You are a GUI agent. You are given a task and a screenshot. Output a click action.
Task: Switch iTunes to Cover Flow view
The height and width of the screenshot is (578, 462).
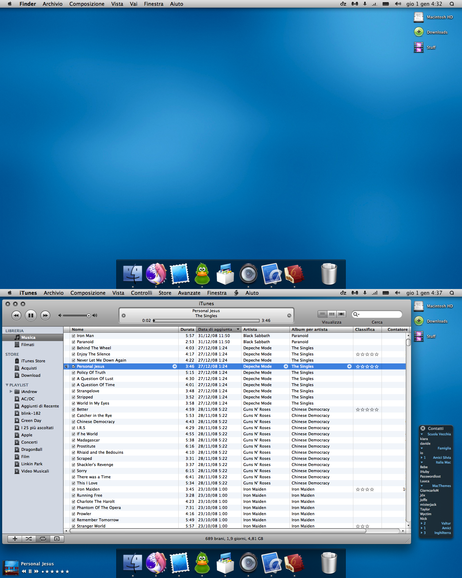341,314
